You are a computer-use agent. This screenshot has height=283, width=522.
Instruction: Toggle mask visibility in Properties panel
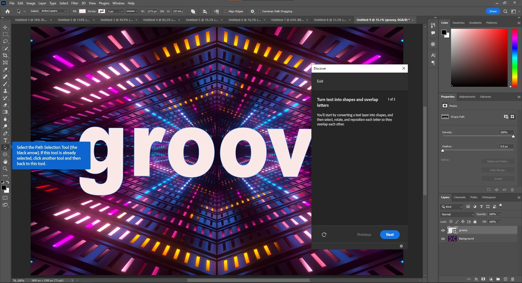click(x=504, y=190)
